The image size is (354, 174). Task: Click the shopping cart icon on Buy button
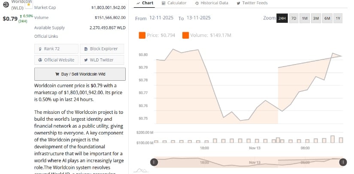coord(57,74)
